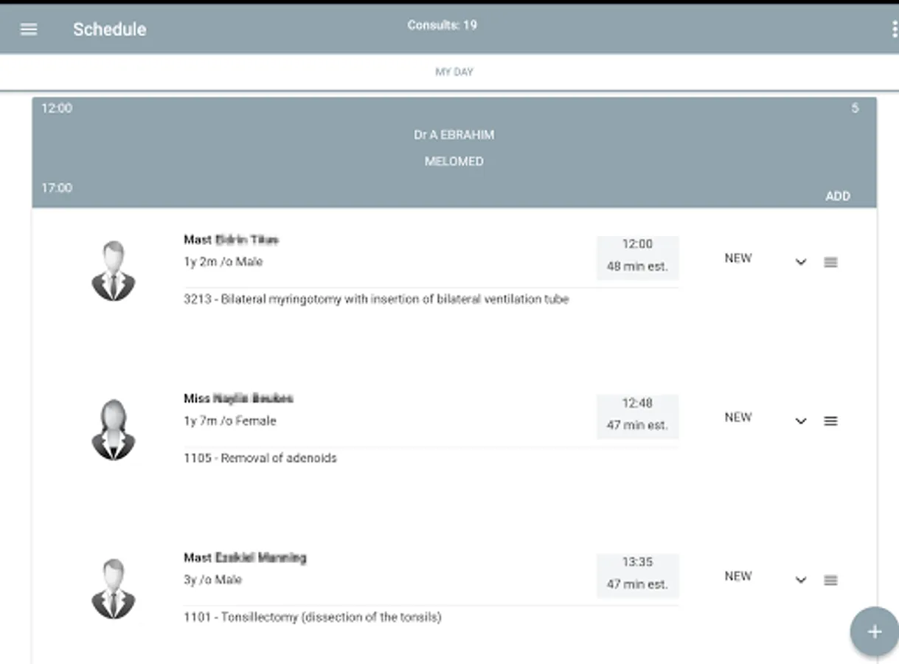Screen dimensions: 899x664
Task: Expand the 12:00 appointment details chevron
Action: pos(801,262)
